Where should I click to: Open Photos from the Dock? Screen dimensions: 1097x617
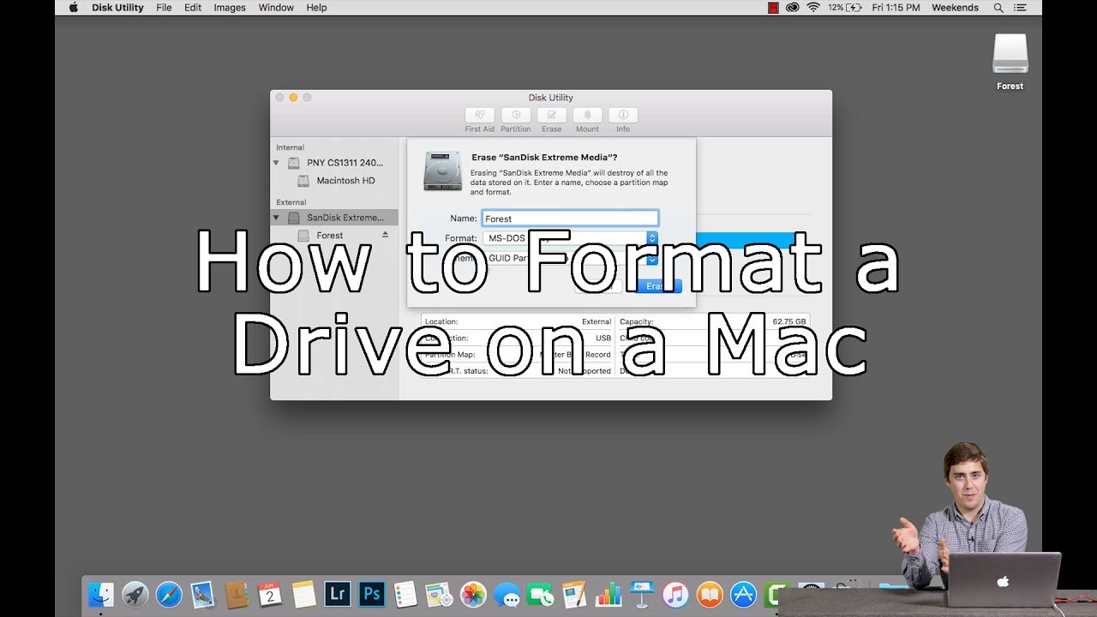point(473,595)
